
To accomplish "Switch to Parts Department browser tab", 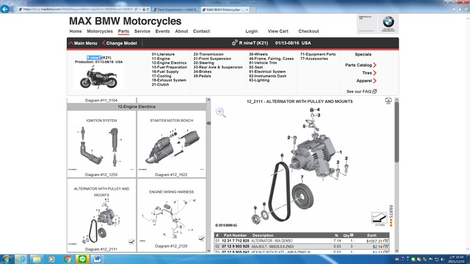I will pyautogui.click(x=176, y=10).
